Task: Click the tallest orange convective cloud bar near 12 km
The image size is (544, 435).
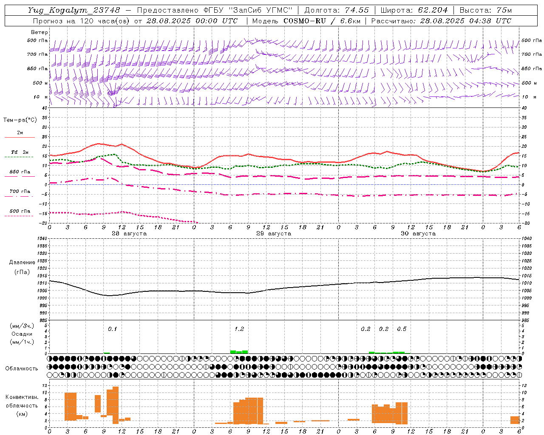Action: (x=116, y=405)
